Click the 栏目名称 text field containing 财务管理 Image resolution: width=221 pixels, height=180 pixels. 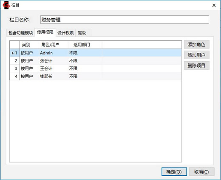pos(125,20)
